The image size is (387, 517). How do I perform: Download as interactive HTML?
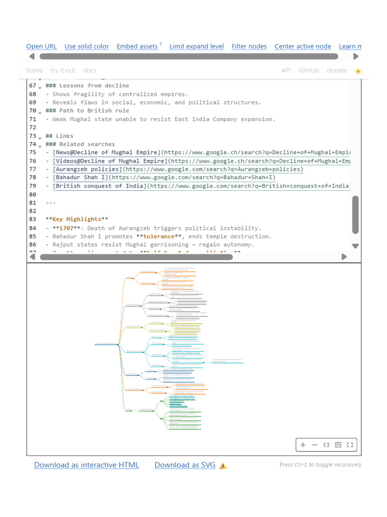(86, 465)
